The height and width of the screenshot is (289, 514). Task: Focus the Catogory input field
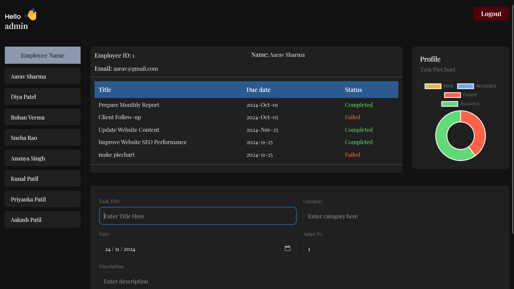pyautogui.click(x=402, y=216)
